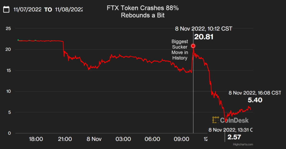This screenshot has height=149, width=286.
Task: Click the 5.40 closing price label
Action: [255, 100]
